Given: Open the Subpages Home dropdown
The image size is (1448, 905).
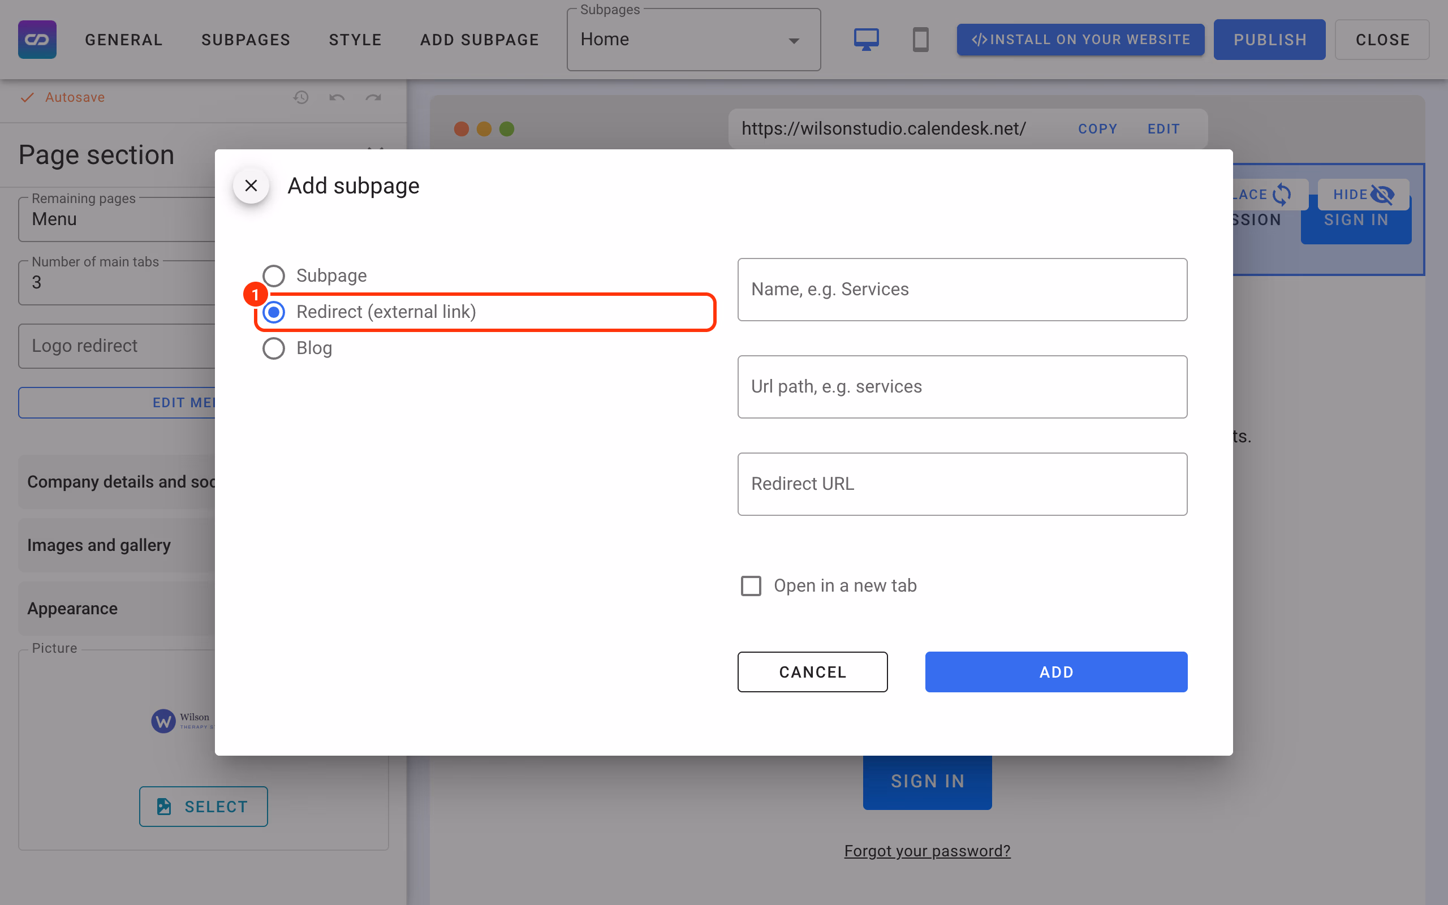Looking at the screenshot, I should pos(693,40).
